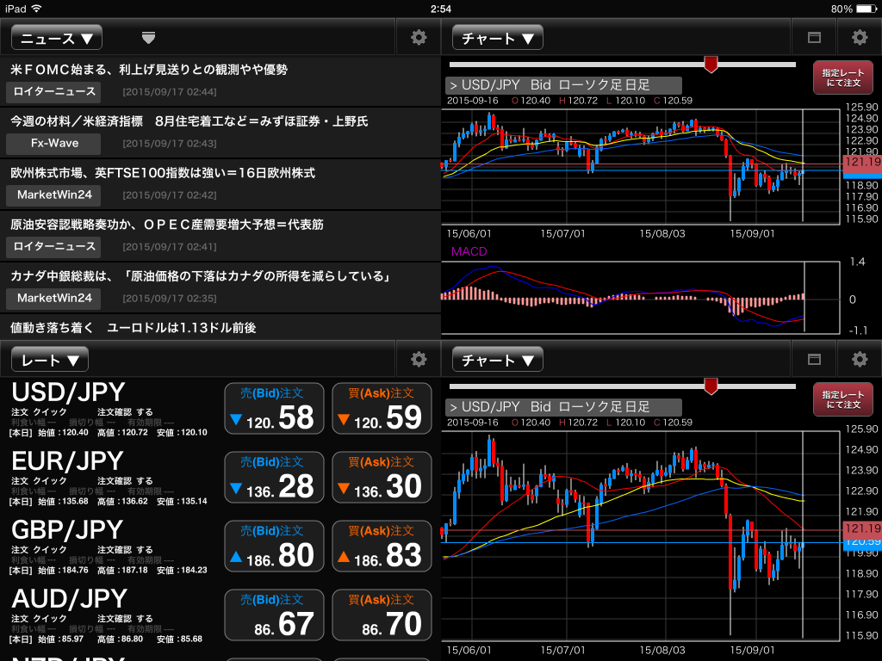The width and height of the screenshot is (882, 661).
Task: Open settings gear in the Rate panel
Action: coord(419,360)
